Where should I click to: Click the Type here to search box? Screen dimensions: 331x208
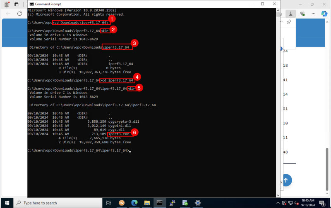58,203
